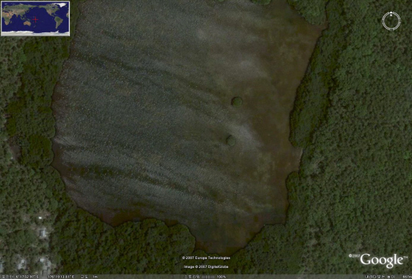Click the overview world map thumbnail

coord(35,18)
